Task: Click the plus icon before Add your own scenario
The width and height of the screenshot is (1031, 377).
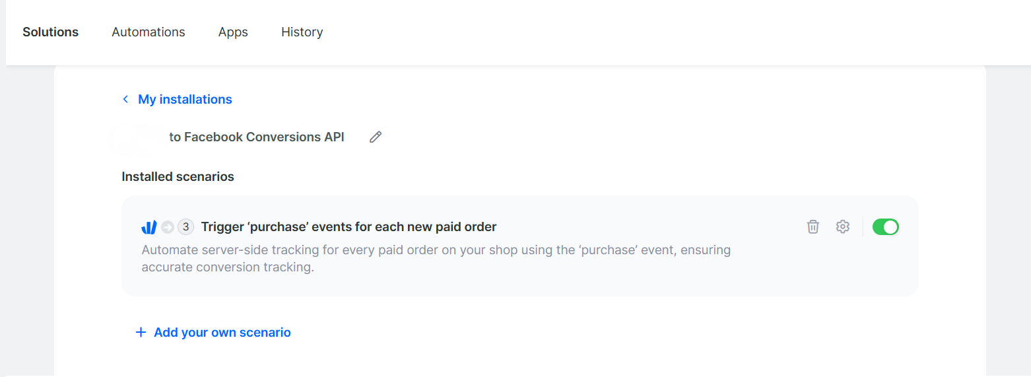Action: (x=141, y=332)
